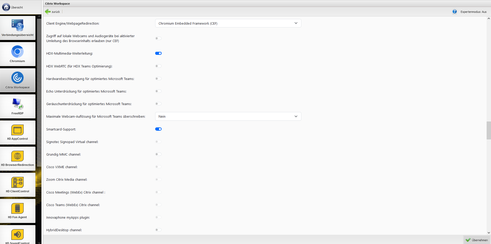Toggle Zoom Citrix Media channel switch
Image resolution: width=491 pixels, height=244 pixels.
(158, 179)
